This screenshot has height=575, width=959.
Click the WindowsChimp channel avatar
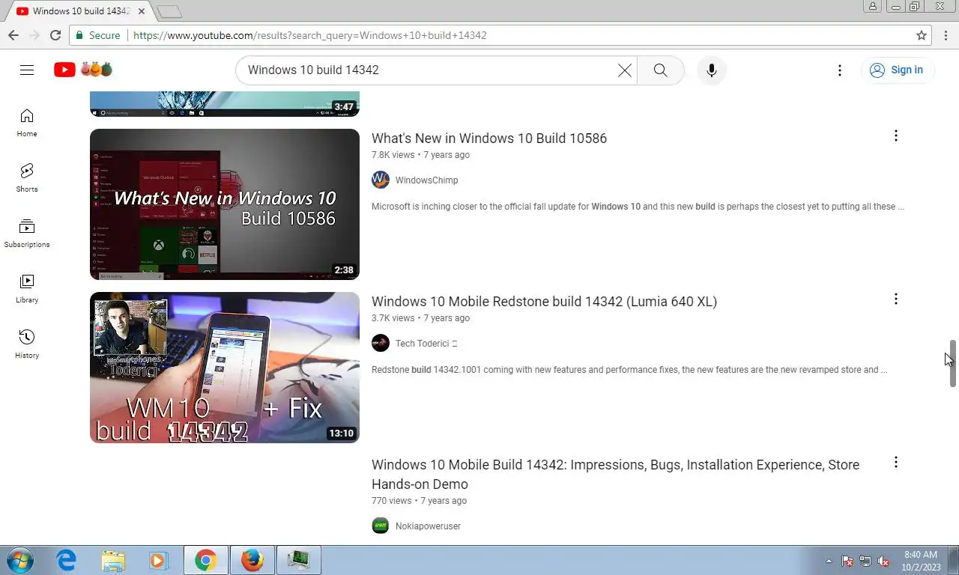pyautogui.click(x=381, y=180)
